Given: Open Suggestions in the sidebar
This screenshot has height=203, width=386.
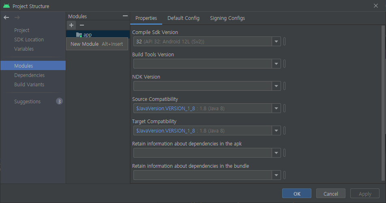Looking at the screenshot, I should coord(27,102).
